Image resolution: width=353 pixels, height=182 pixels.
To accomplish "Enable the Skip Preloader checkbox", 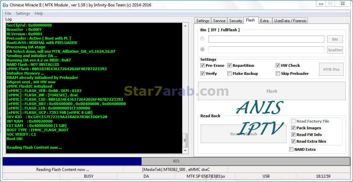I will 278,73.
